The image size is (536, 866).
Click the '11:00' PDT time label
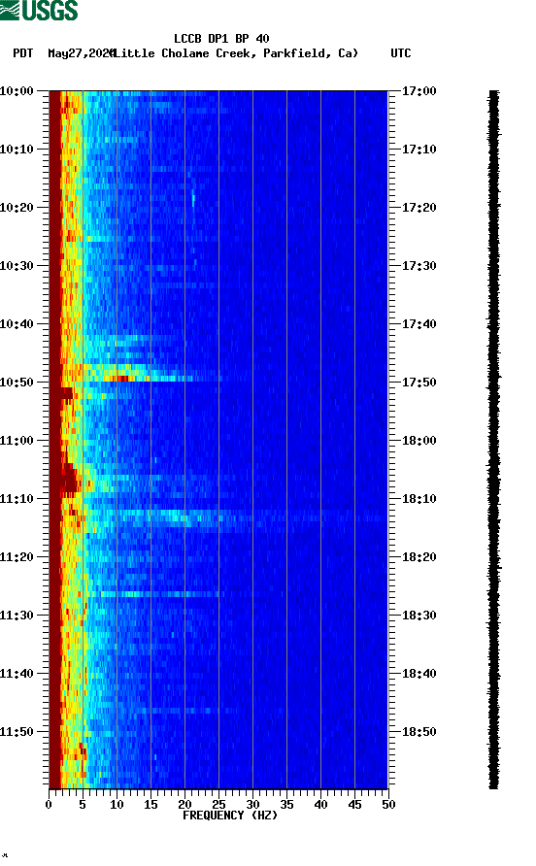point(17,440)
